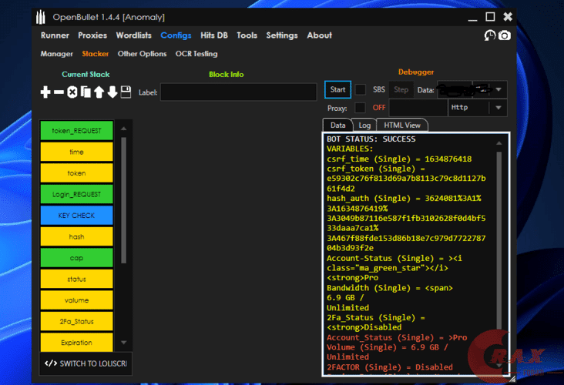Image resolution: width=564 pixels, height=385 pixels.
Task: Click the plus icon to add block
Action: (45, 92)
